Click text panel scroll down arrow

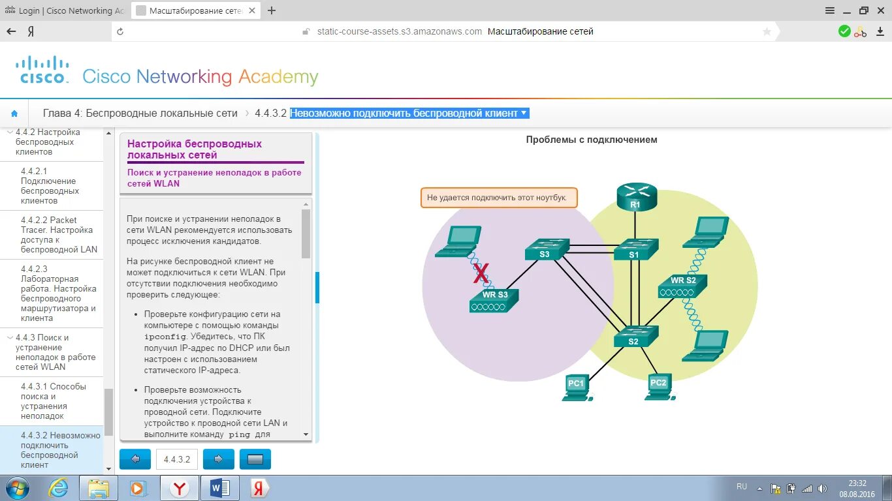[x=306, y=434]
